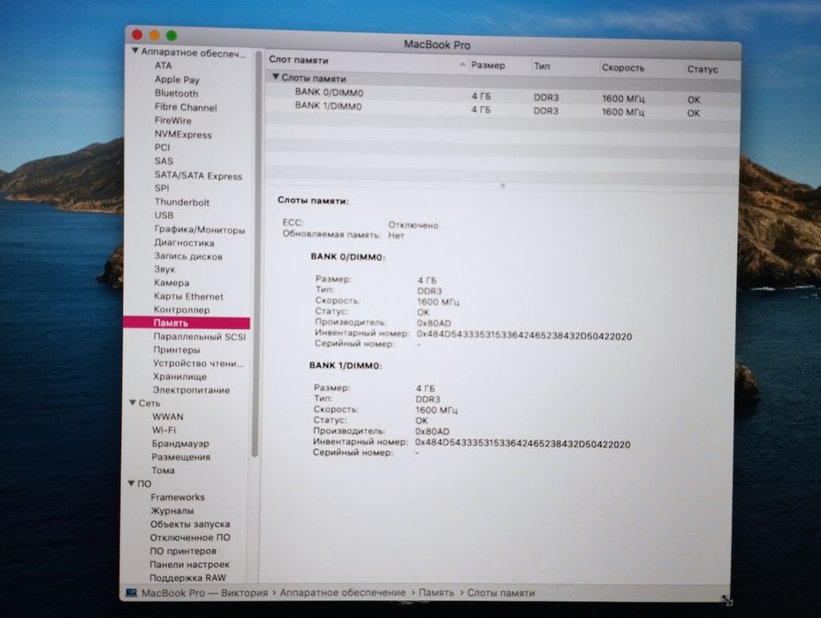Select Журналы in the sidebar
This screenshot has width=821, height=618.
pos(171,511)
